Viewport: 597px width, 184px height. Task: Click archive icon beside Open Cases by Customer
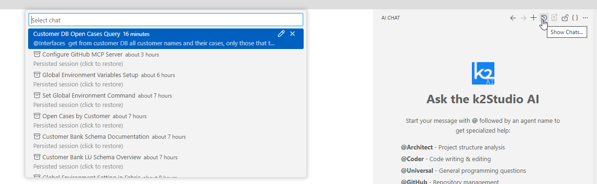tap(37, 116)
